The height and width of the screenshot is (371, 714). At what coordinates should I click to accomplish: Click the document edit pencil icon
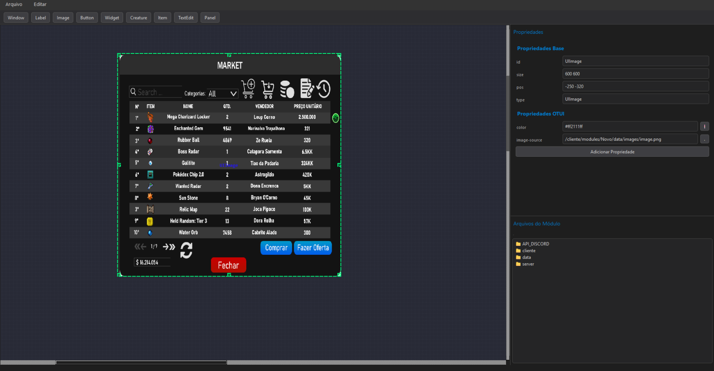tap(307, 88)
